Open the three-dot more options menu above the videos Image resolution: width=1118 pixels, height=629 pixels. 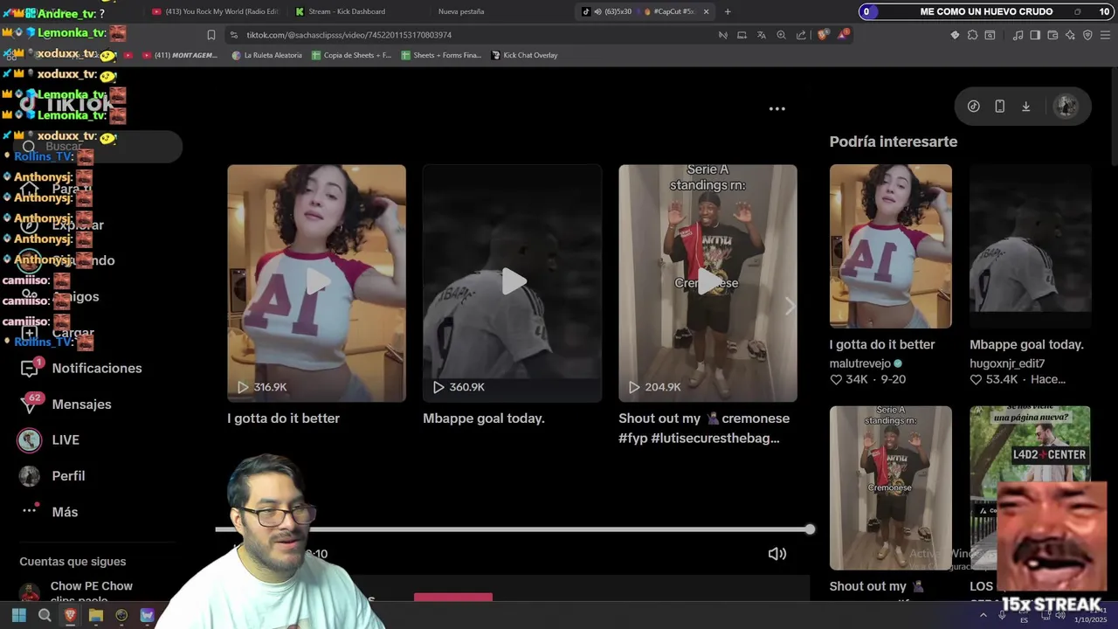pyautogui.click(x=776, y=109)
